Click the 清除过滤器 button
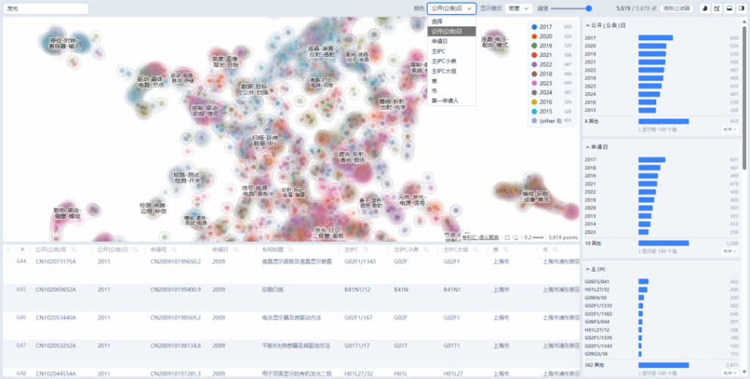Viewport: 750px width, 379px height. pyautogui.click(x=677, y=8)
